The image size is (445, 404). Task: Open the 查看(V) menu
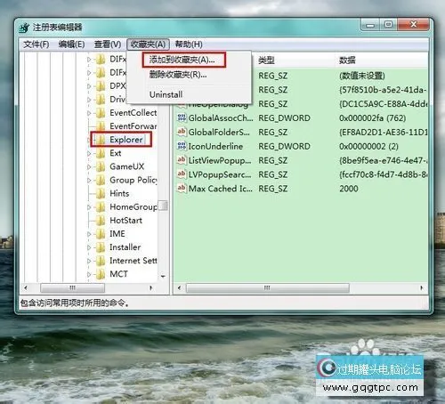tap(108, 44)
